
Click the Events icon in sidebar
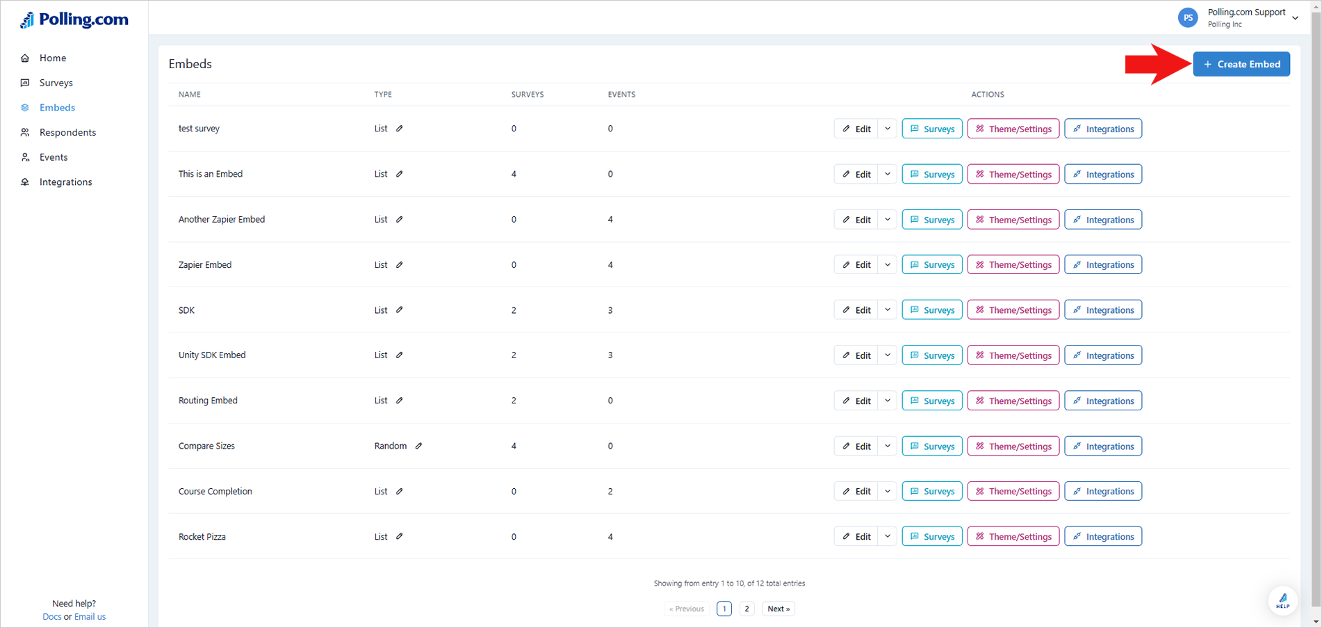[x=25, y=157]
